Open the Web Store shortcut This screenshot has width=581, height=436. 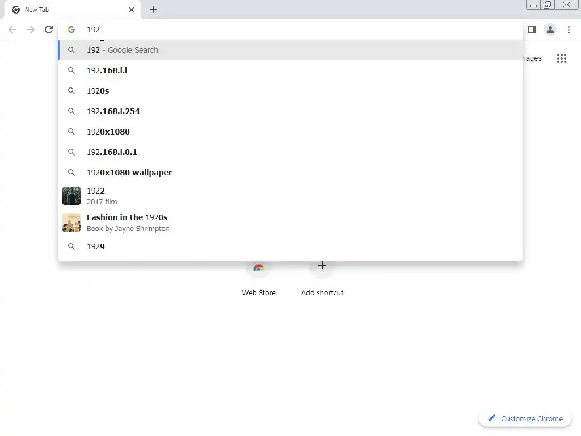click(x=259, y=279)
